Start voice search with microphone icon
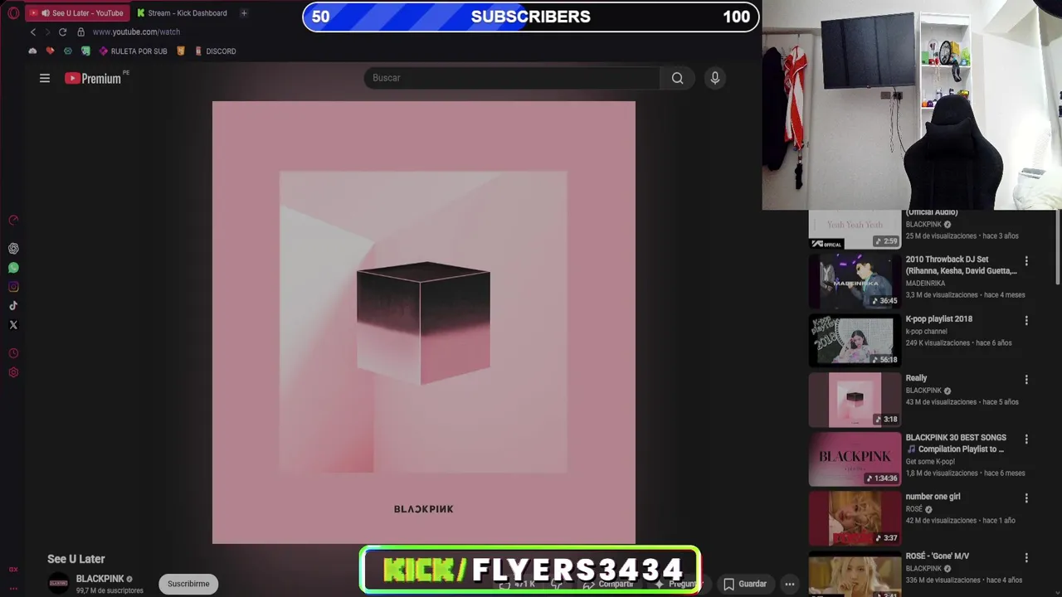The height and width of the screenshot is (597, 1062). coord(714,78)
